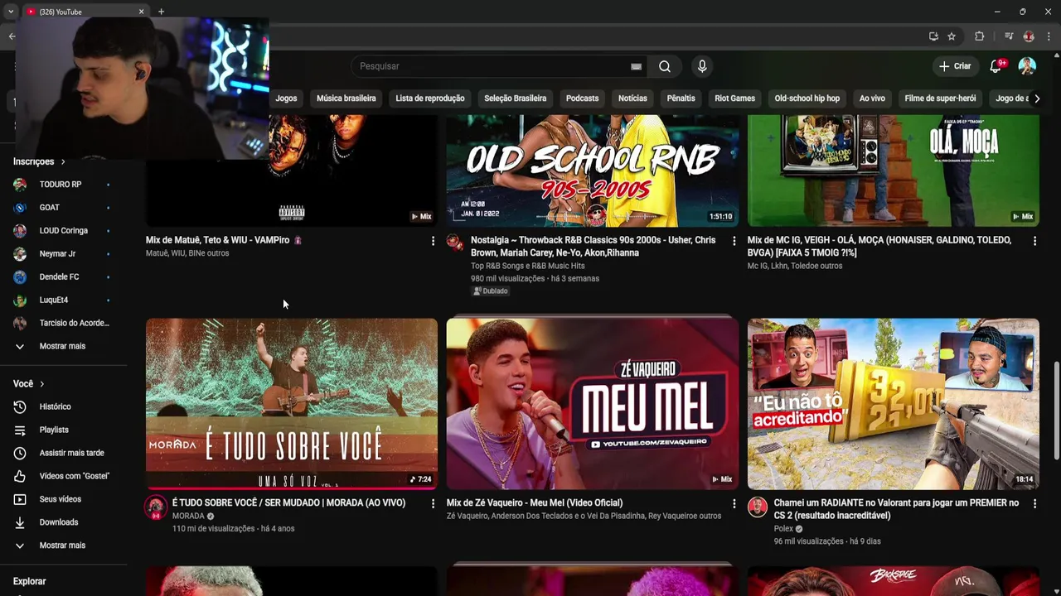
Task: Click the Dublado badge under Nostalgia video
Action: coord(490,291)
